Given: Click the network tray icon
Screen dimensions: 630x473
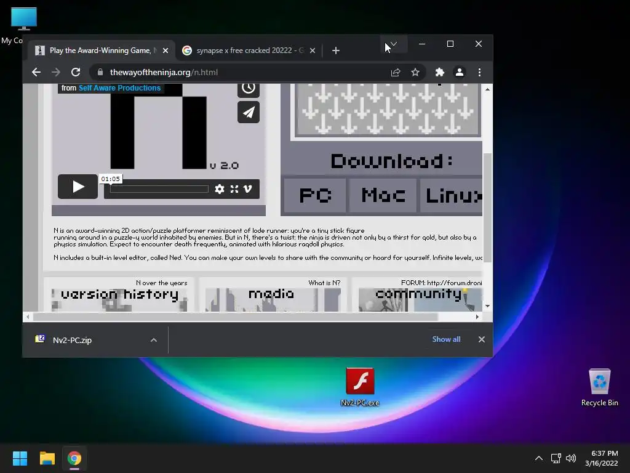Looking at the screenshot, I should coord(556,458).
